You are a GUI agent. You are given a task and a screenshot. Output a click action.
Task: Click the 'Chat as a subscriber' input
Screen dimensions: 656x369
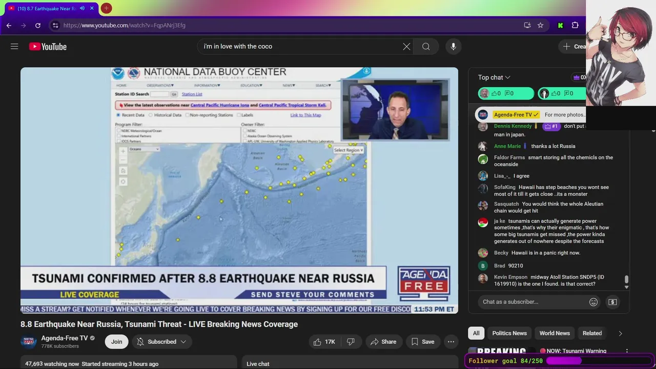coord(532,302)
